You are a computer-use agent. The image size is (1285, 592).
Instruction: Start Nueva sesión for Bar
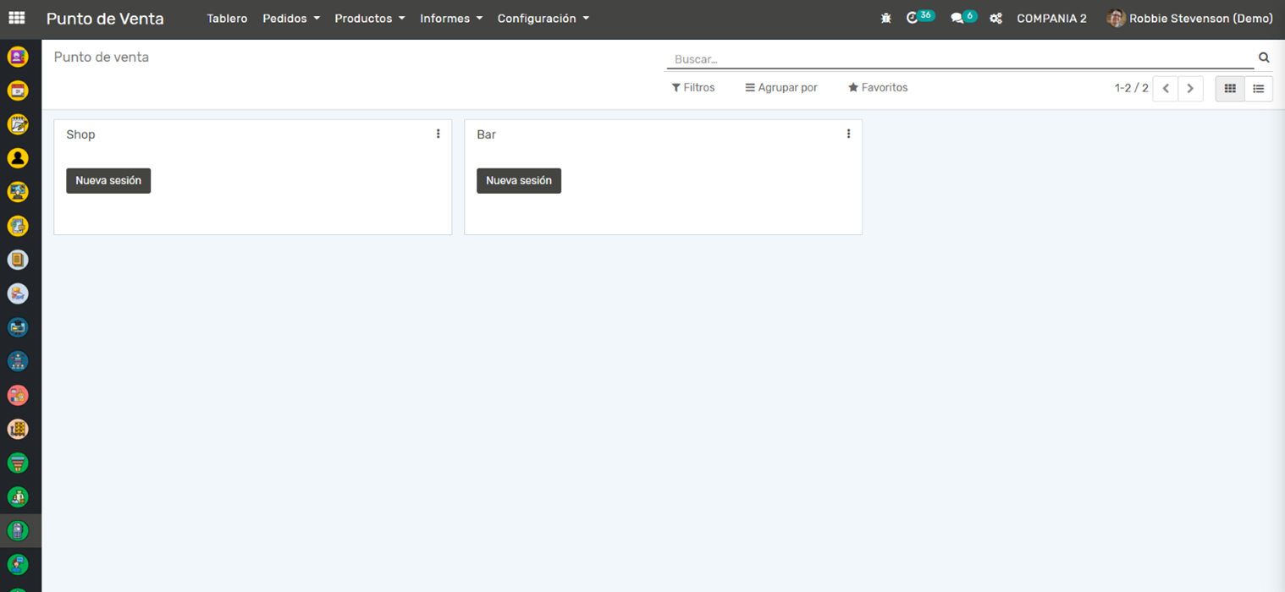tap(518, 180)
